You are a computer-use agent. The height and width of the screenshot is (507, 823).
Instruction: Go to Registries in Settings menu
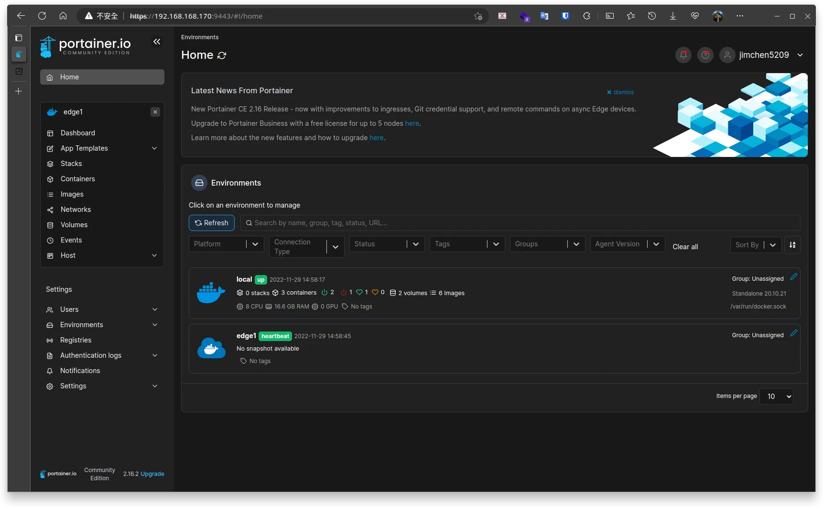click(x=76, y=340)
